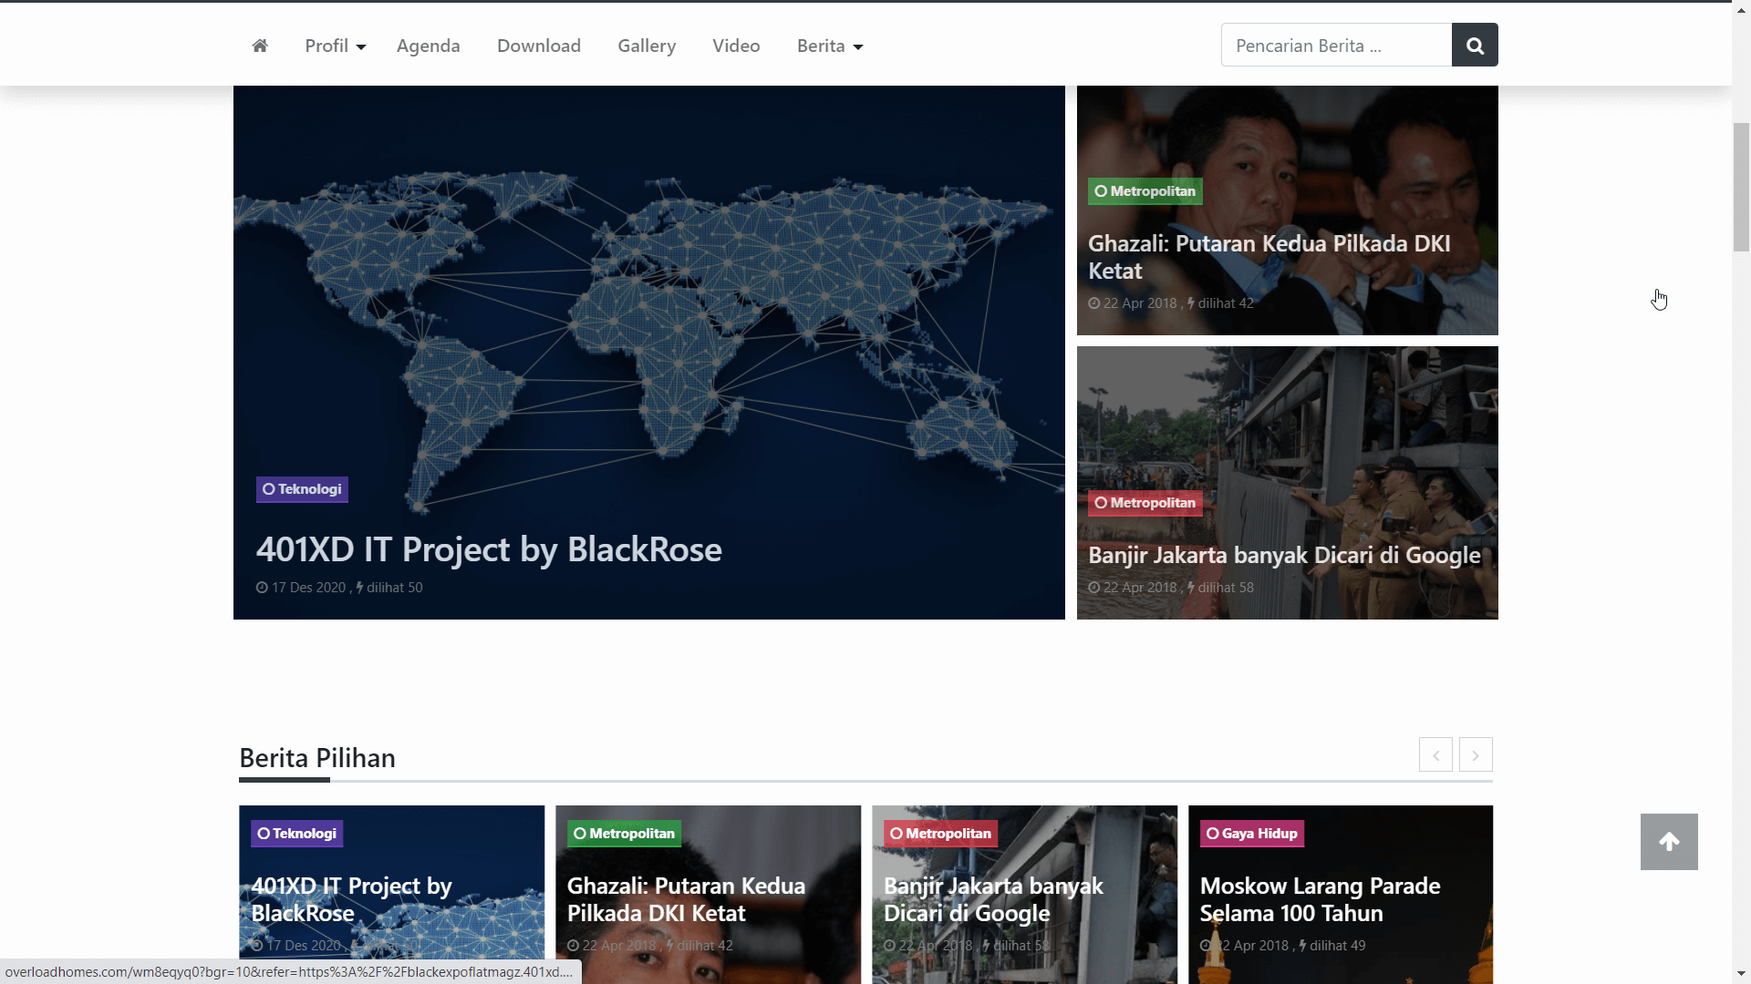Open the '401XD IT Project by BlackRose' article
Image resolution: width=1751 pixels, height=984 pixels.
pos(488,548)
